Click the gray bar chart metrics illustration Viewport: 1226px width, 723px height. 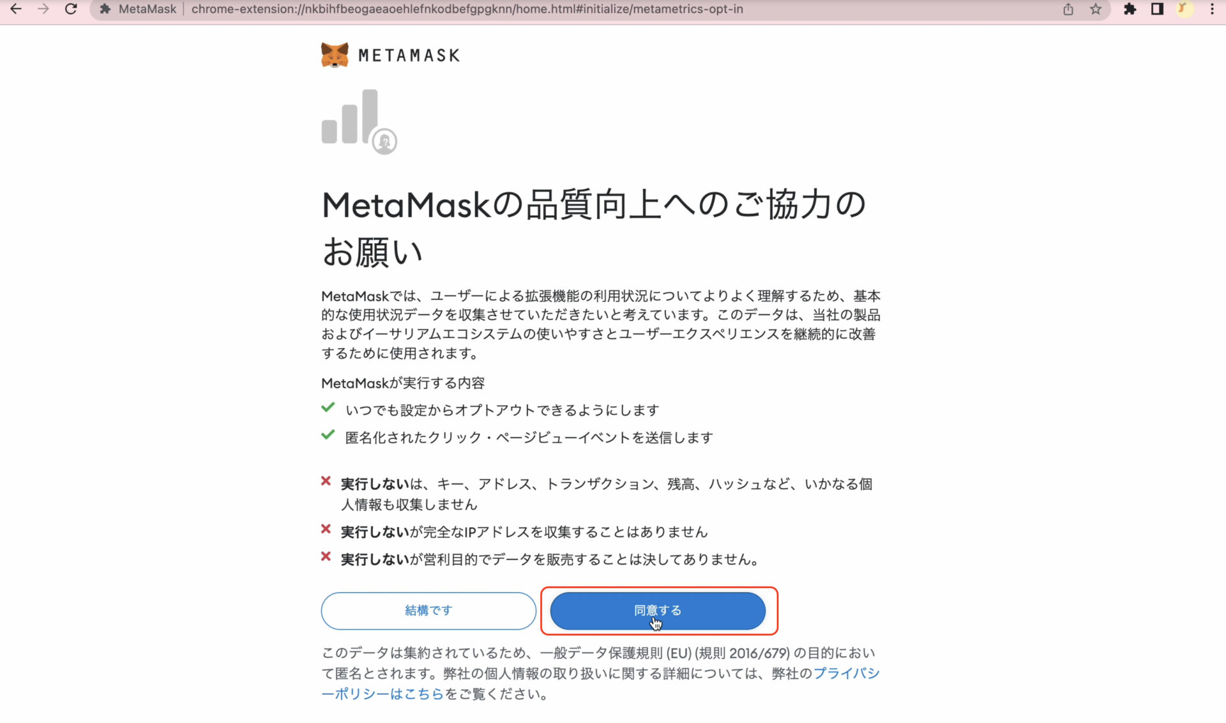click(359, 121)
